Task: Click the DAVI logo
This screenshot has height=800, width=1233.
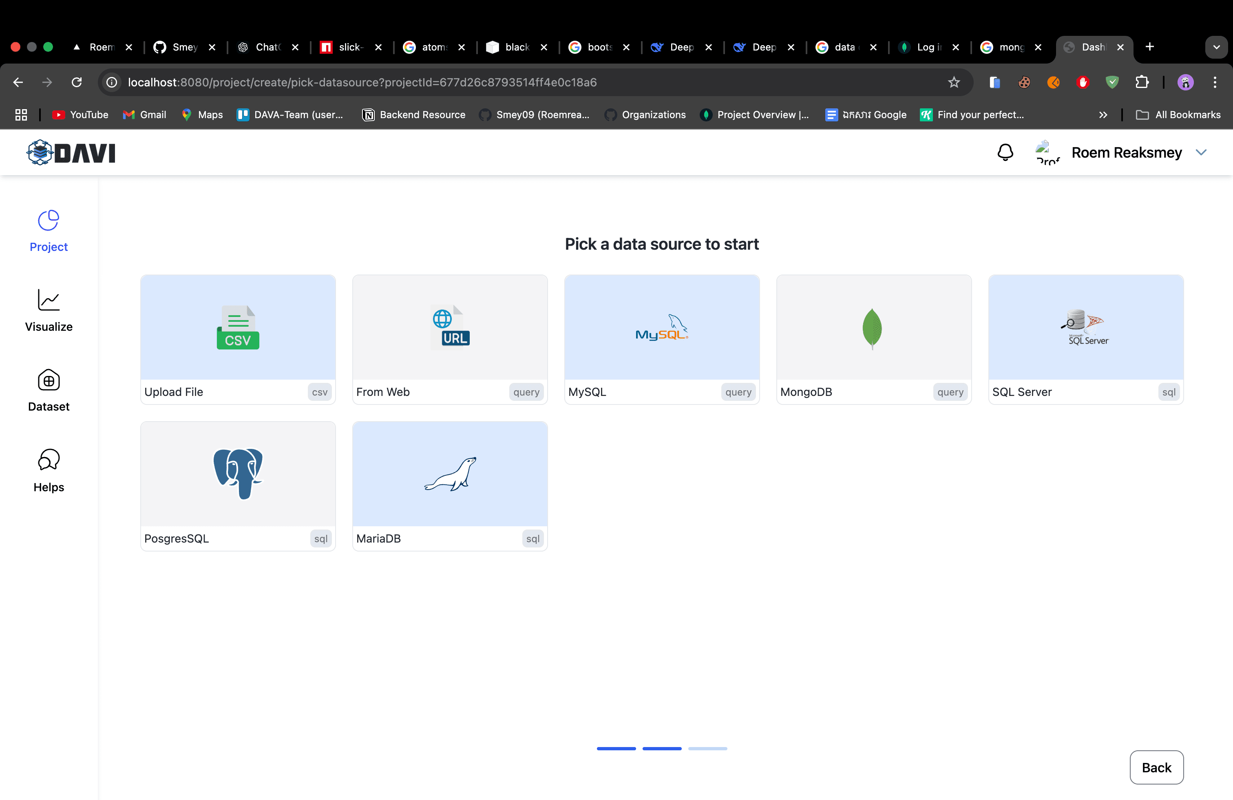Action: click(71, 152)
